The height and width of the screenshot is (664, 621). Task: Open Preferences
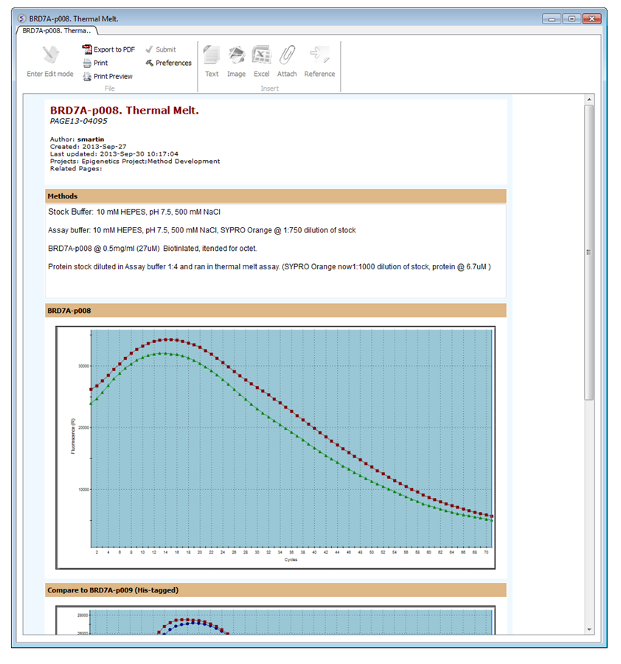[x=168, y=63]
